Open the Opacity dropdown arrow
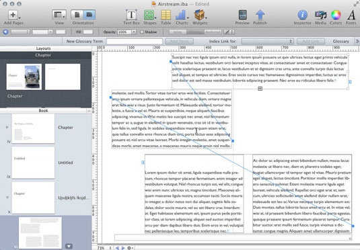360x250 pixels. click(134, 32)
